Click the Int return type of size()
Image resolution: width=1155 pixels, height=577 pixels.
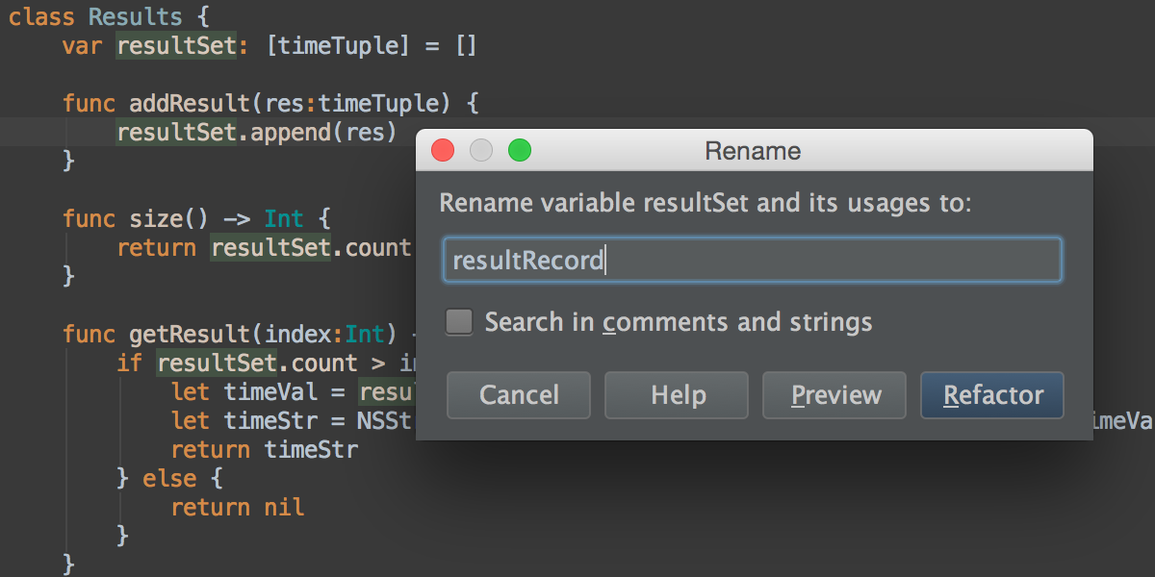pyautogui.click(x=284, y=218)
